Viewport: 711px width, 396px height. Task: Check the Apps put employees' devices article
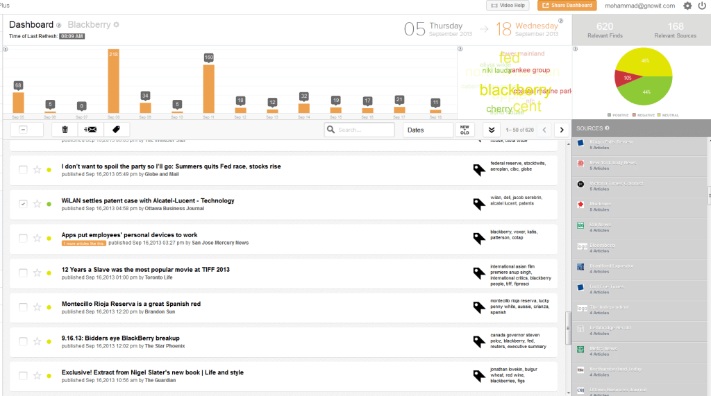coord(23,238)
